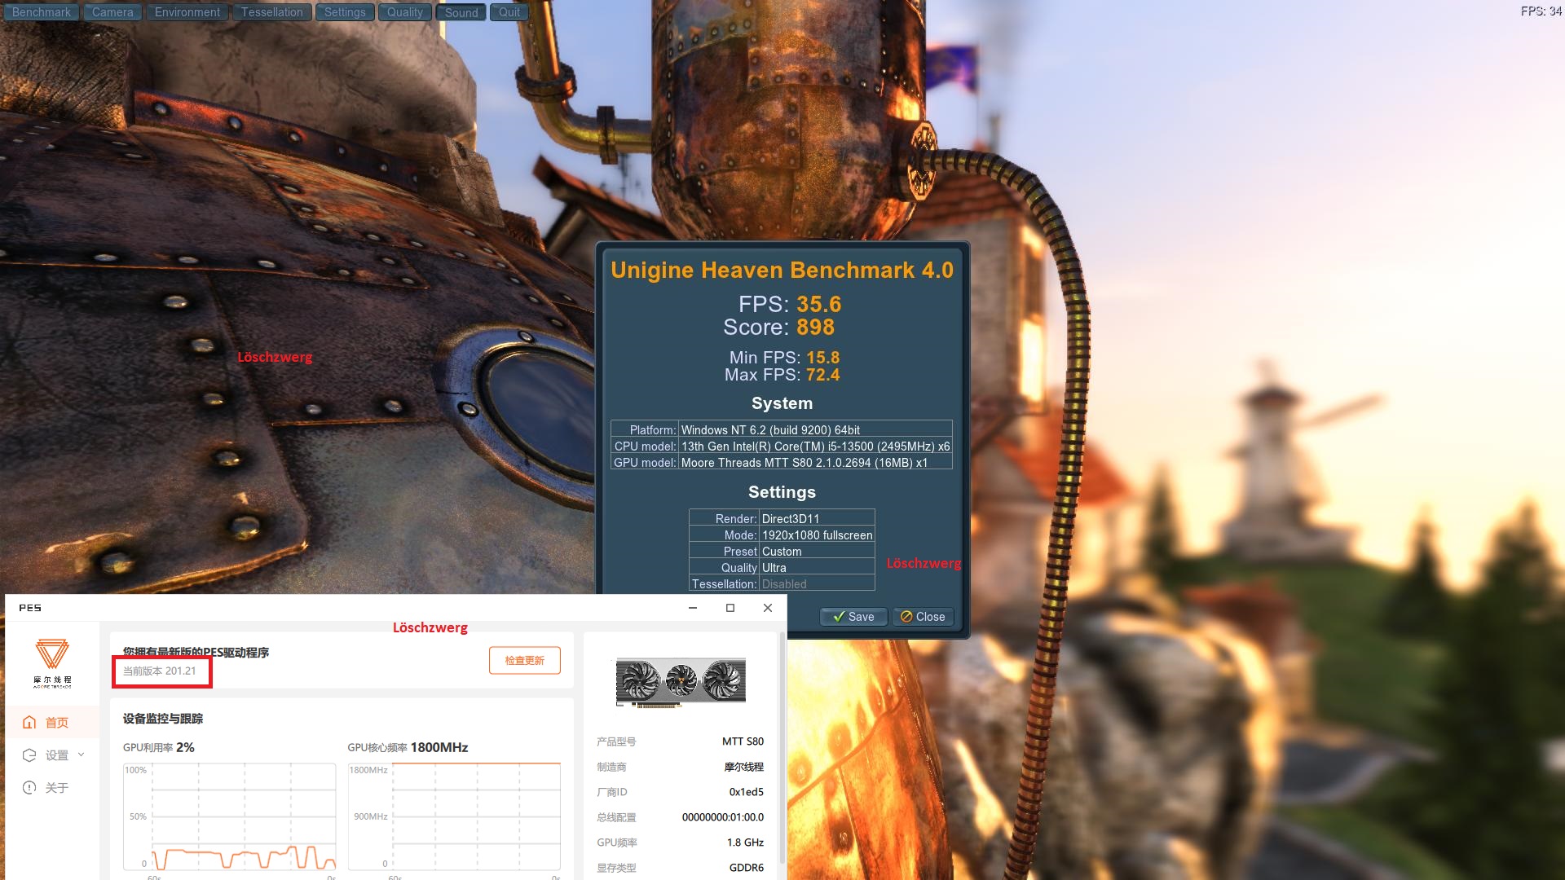Click the orange Close icon in benchmark dialog
The height and width of the screenshot is (880, 1565).
click(906, 617)
